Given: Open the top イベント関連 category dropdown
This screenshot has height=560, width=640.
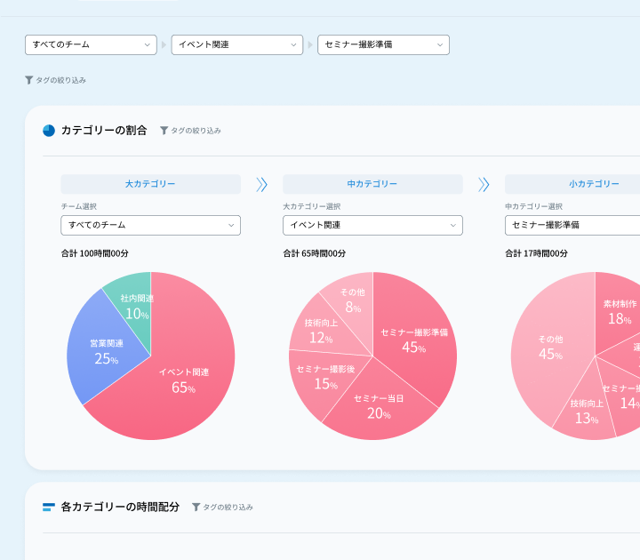Looking at the screenshot, I should pyautogui.click(x=236, y=45).
